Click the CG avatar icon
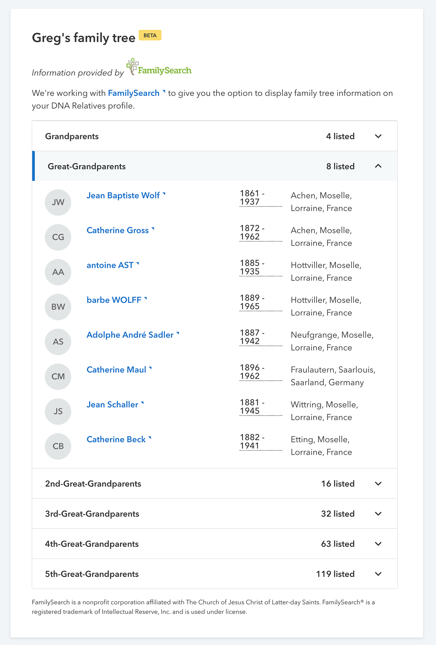This screenshot has height=645, width=436. (x=58, y=237)
